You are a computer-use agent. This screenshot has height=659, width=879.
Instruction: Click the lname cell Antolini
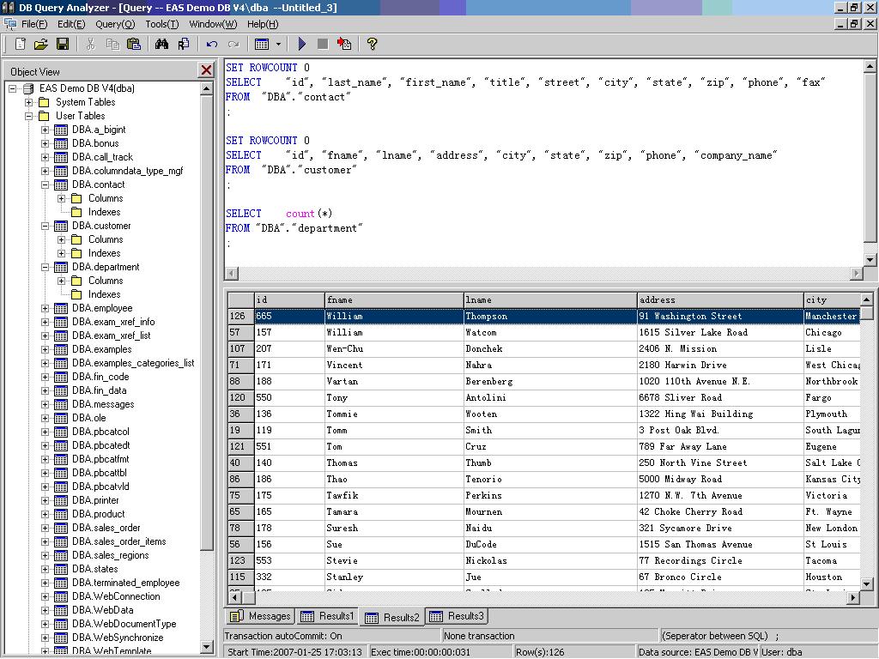point(550,397)
